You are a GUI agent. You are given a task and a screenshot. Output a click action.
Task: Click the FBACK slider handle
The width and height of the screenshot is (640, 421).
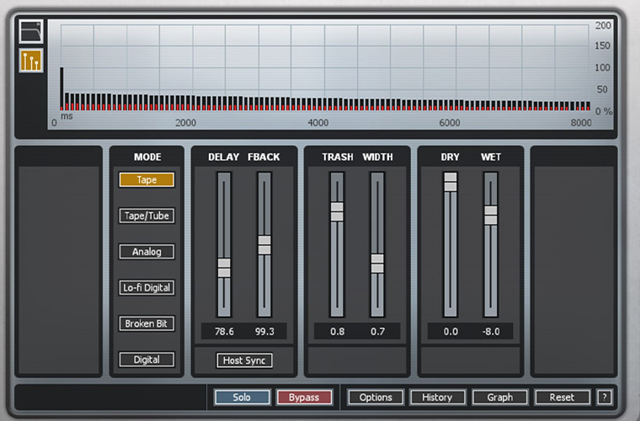[x=264, y=245]
